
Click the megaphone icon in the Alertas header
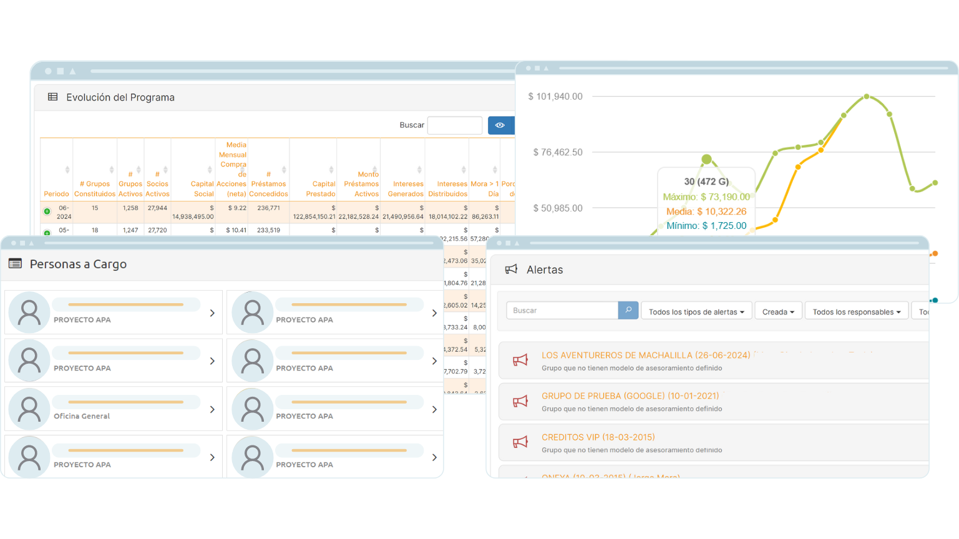pyautogui.click(x=512, y=269)
